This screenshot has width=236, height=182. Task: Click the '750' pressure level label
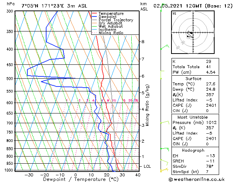pyautogui.click(x=11, y=132)
